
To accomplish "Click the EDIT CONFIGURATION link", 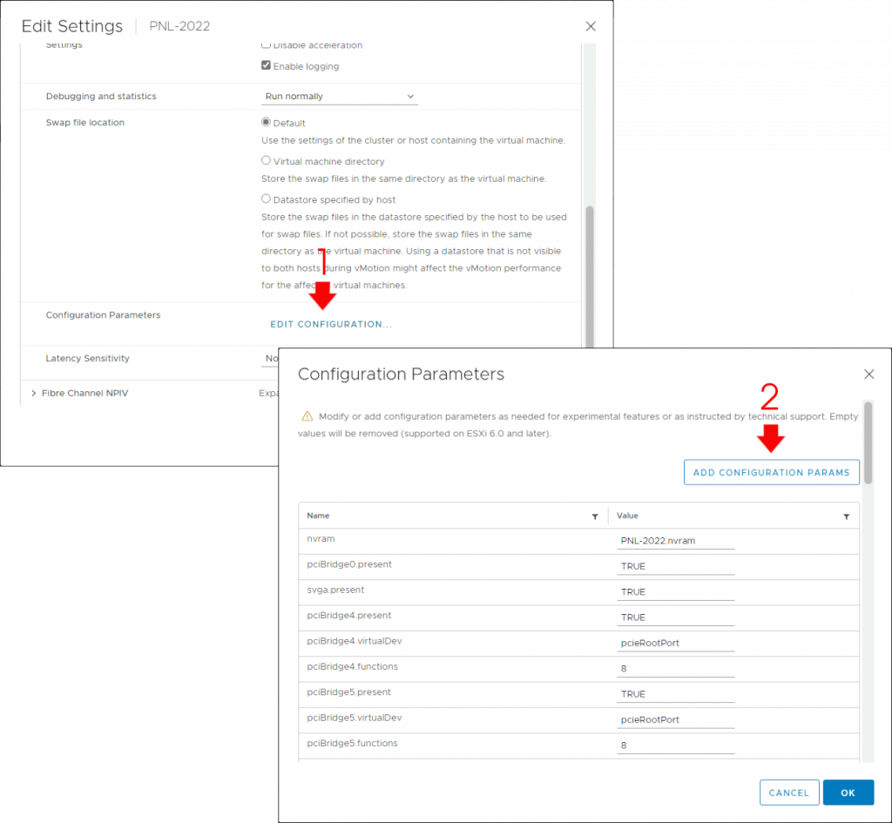I will click(x=331, y=324).
